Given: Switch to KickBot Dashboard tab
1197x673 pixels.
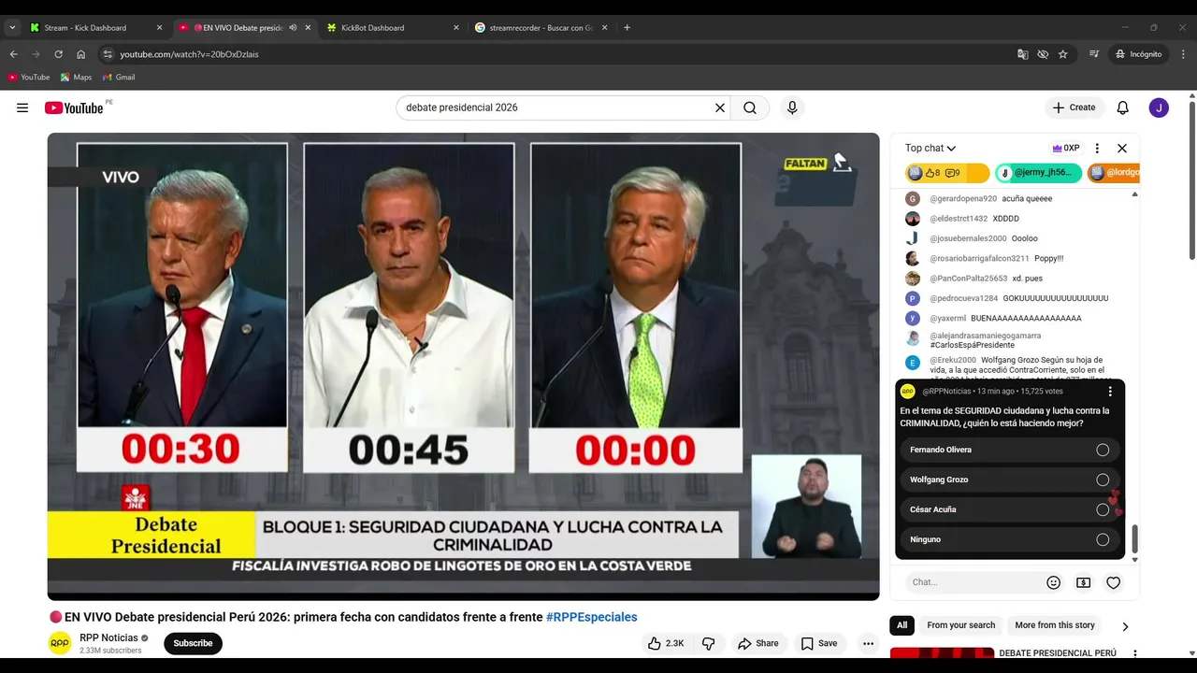Looking at the screenshot, I should click(x=393, y=27).
